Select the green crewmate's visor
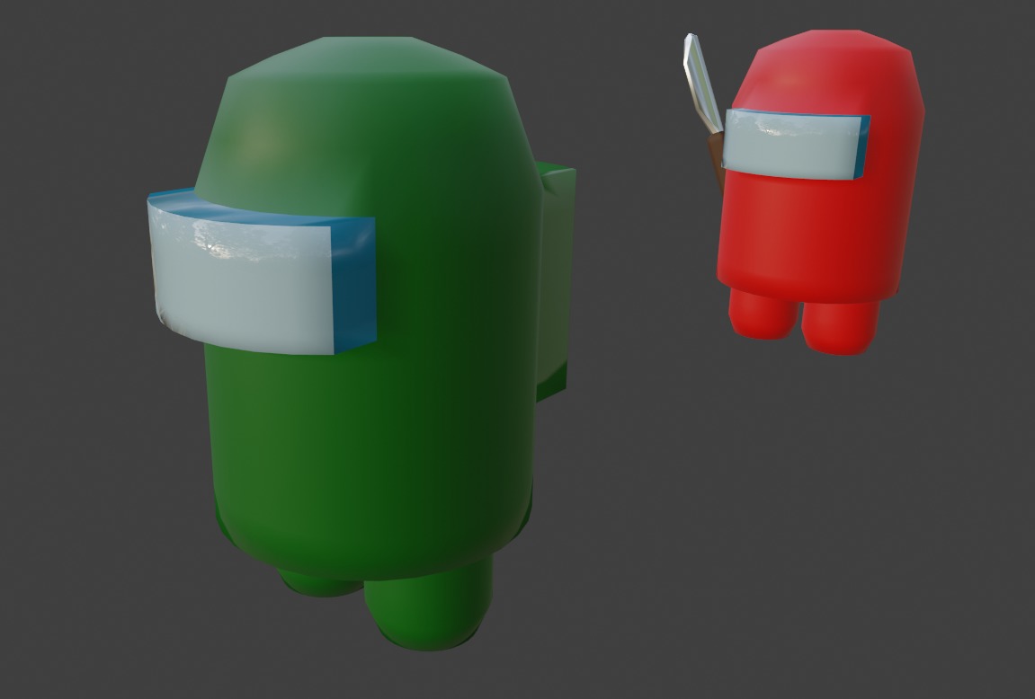Image resolution: width=1035 pixels, height=699 pixels. point(262,271)
